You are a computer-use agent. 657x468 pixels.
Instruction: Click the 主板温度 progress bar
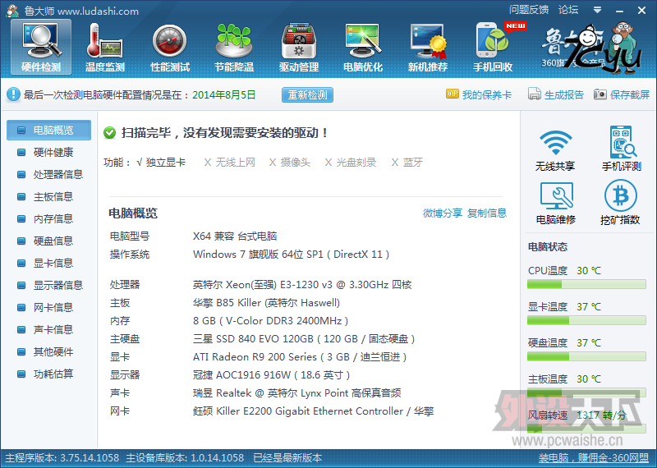click(x=586, y=392)
